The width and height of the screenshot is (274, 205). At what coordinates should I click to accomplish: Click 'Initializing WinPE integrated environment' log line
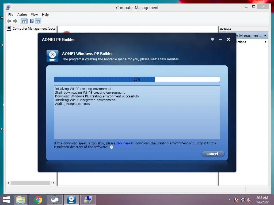[85, 100]
